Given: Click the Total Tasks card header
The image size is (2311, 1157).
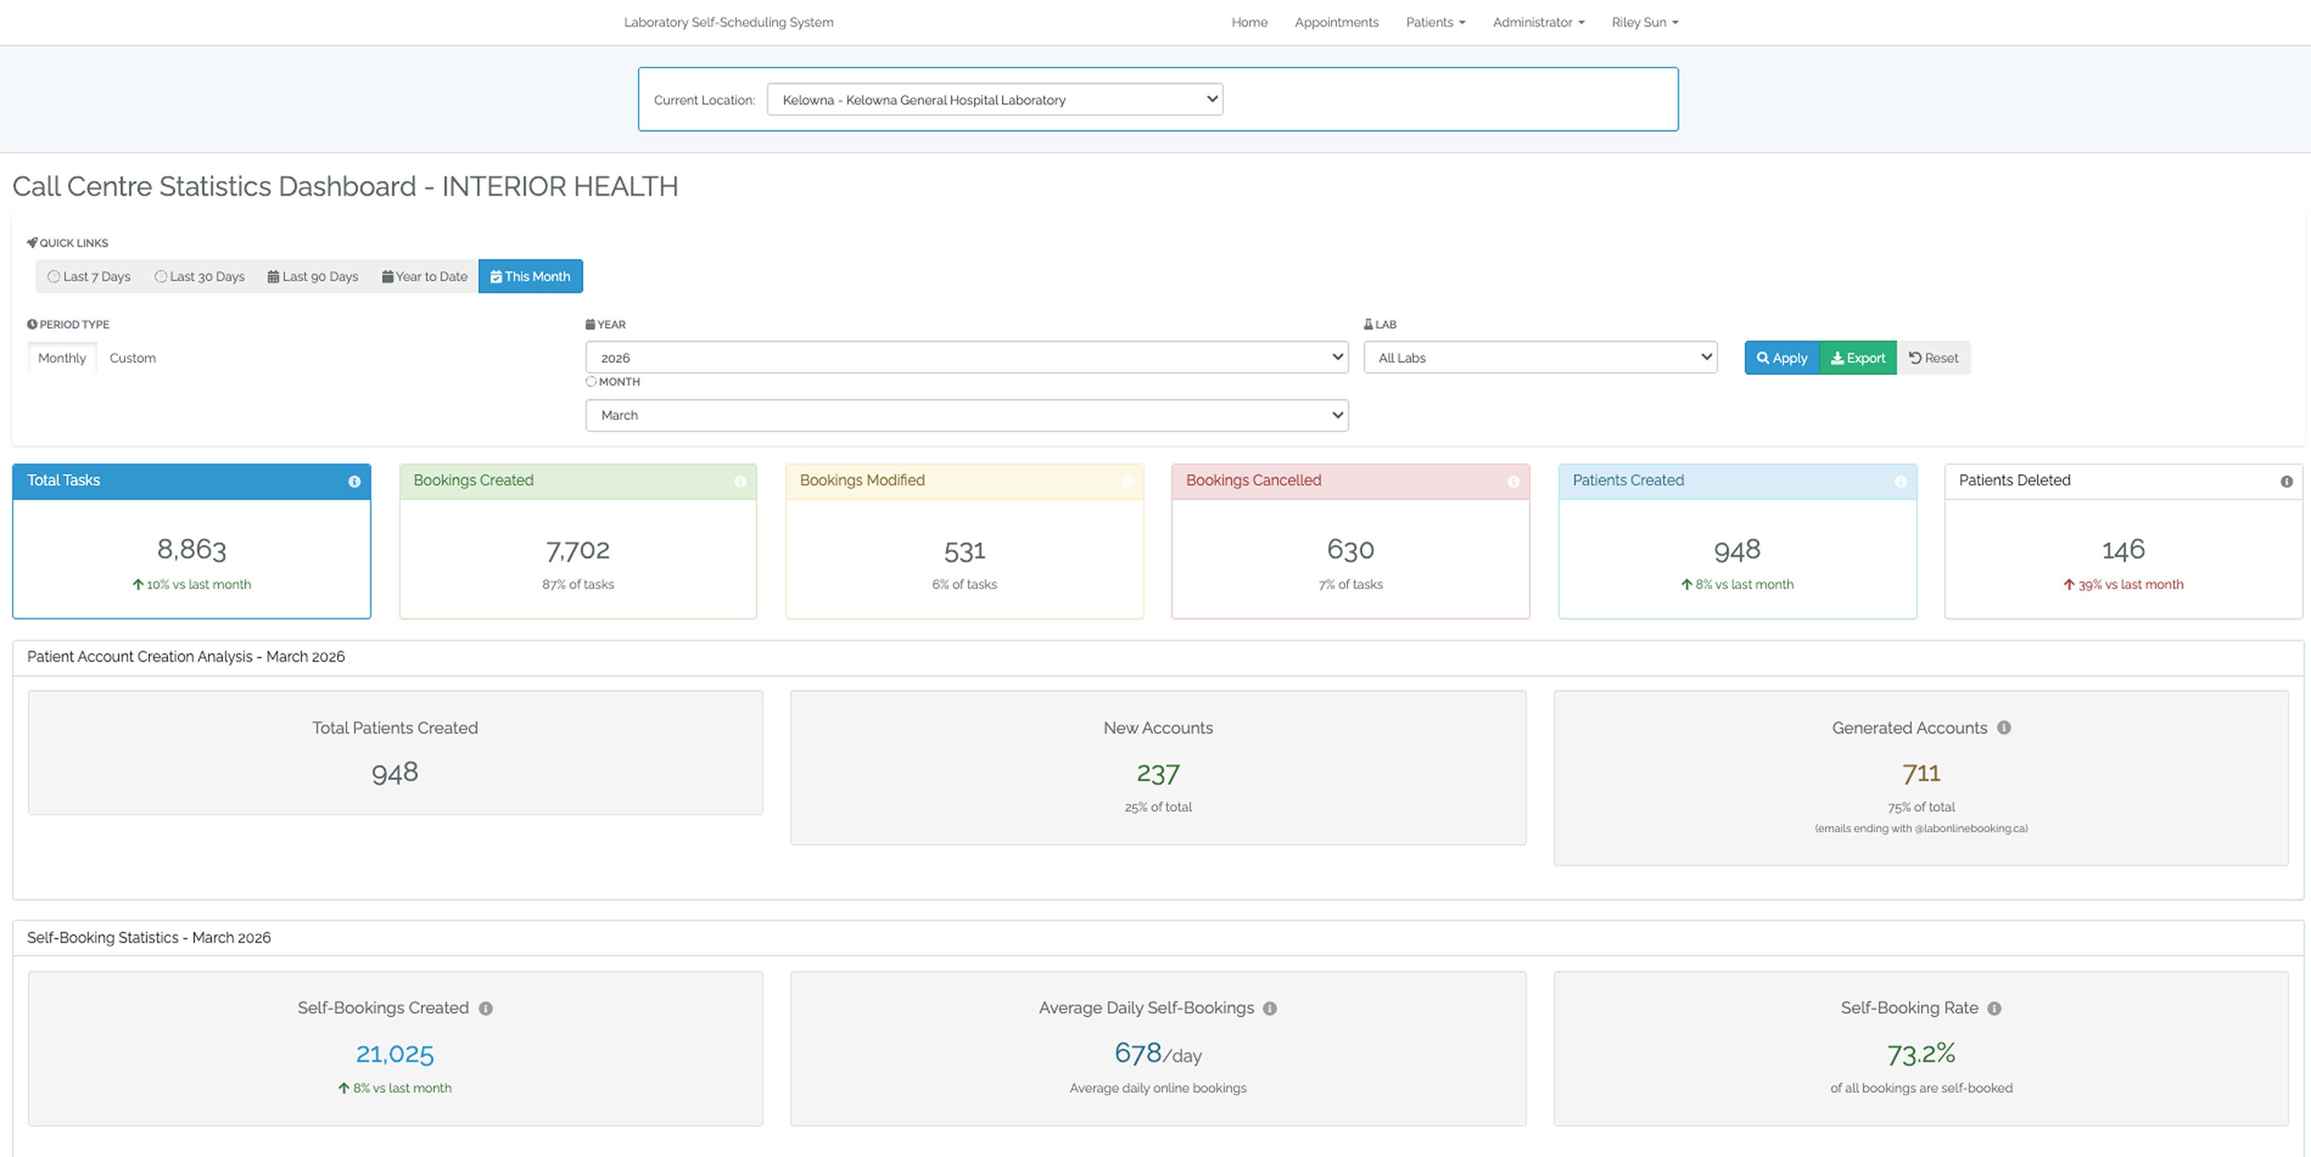Looking at the screenshot, I should (192, 481).
